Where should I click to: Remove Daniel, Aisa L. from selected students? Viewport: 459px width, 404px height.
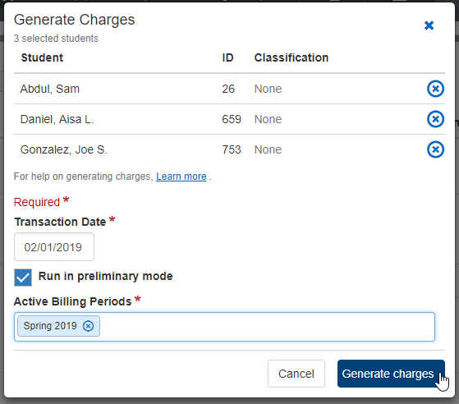click(435, 119)
